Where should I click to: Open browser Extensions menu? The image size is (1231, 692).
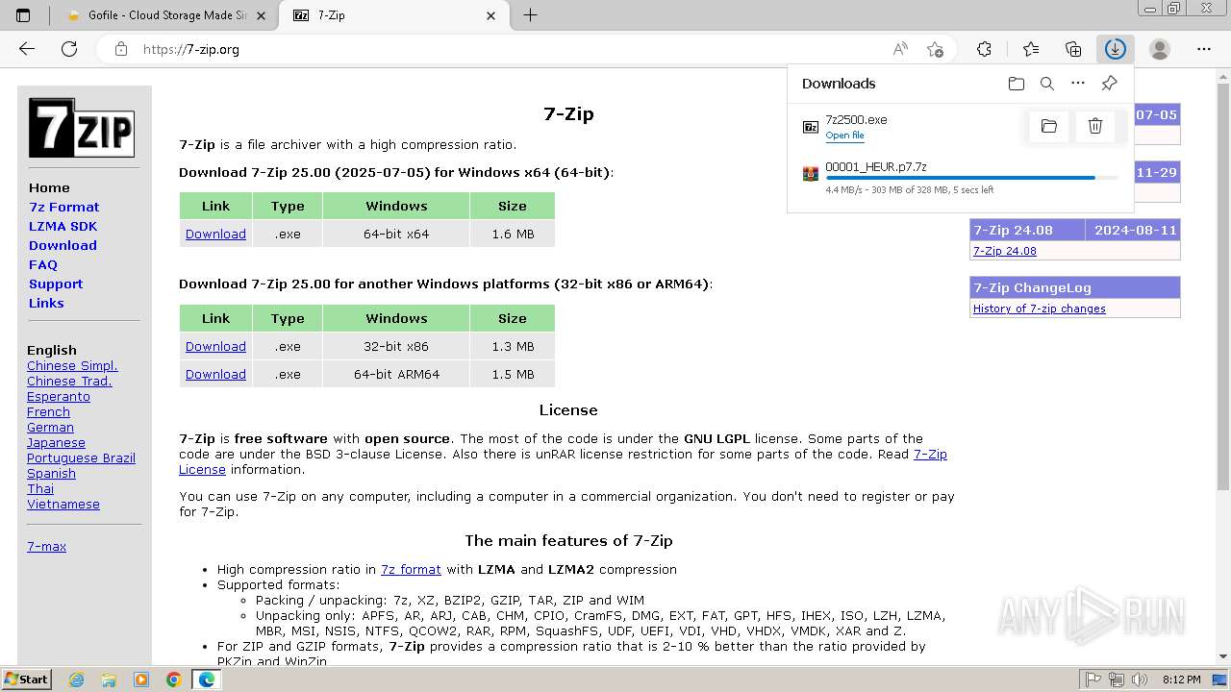click(x=984, y=49)
